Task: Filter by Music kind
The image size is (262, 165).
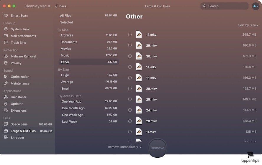Action: (89, 55)
